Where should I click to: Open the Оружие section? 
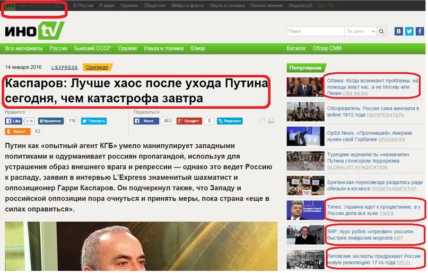point(127,48)
